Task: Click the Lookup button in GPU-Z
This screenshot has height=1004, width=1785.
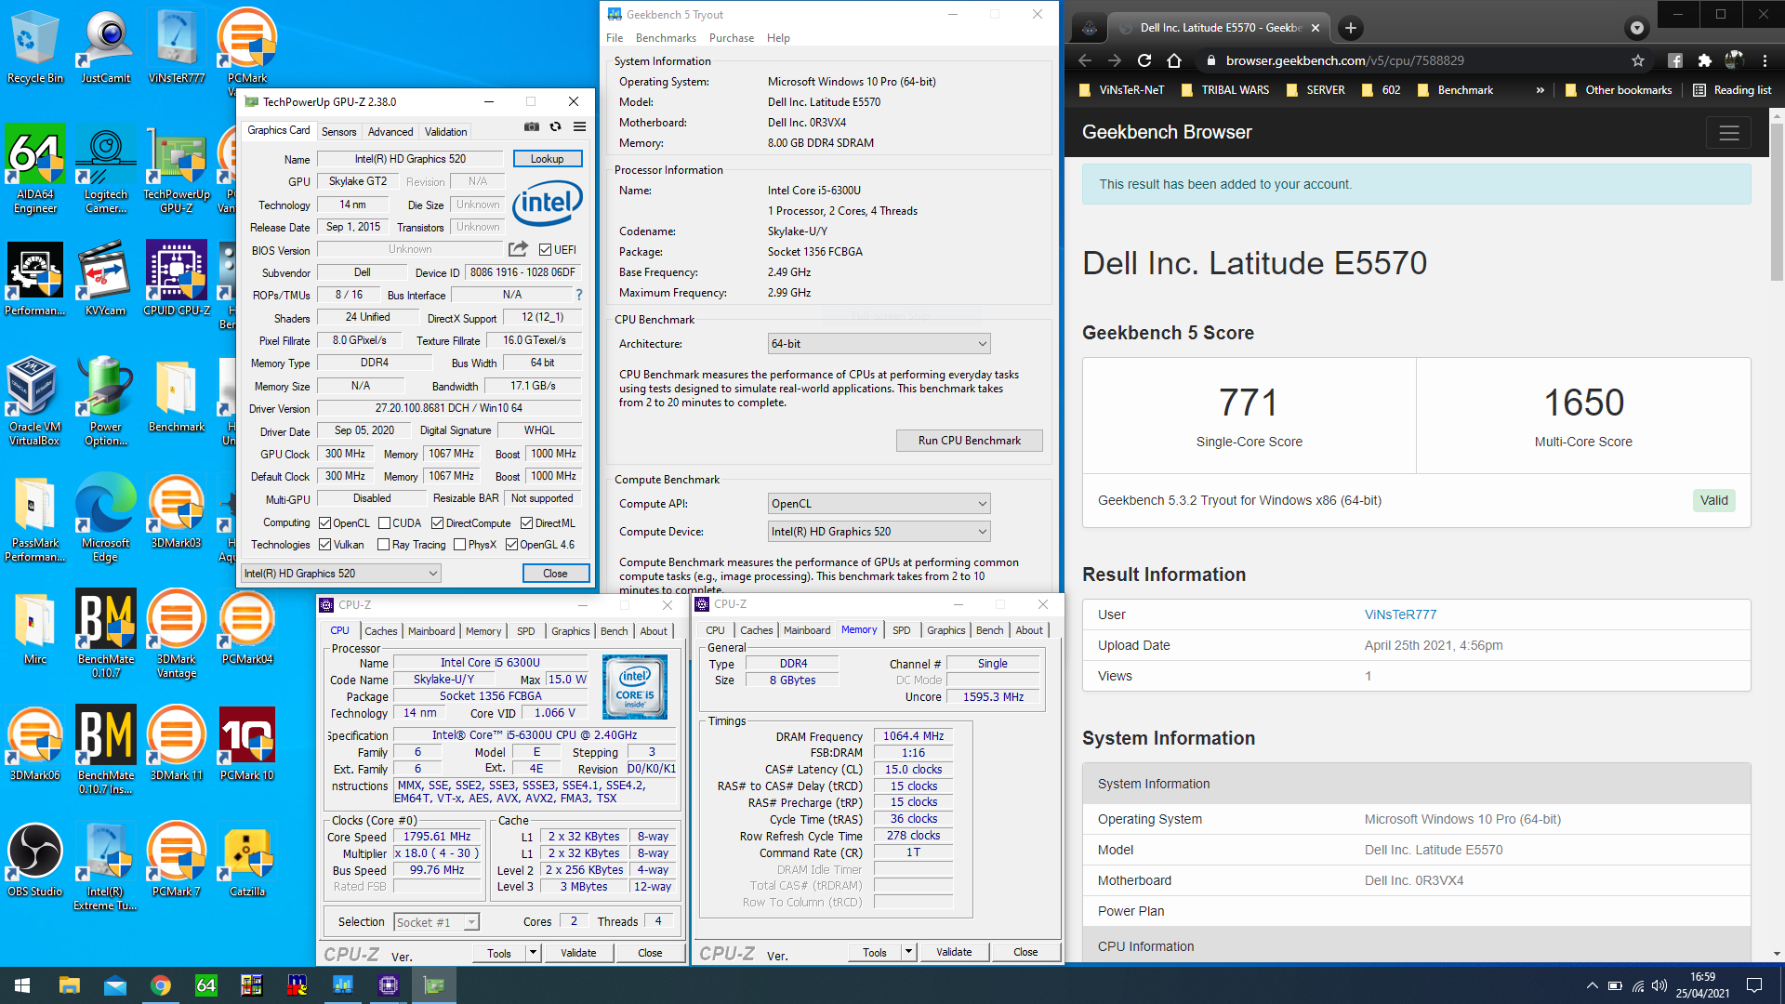Action: [x=548, y=159]
